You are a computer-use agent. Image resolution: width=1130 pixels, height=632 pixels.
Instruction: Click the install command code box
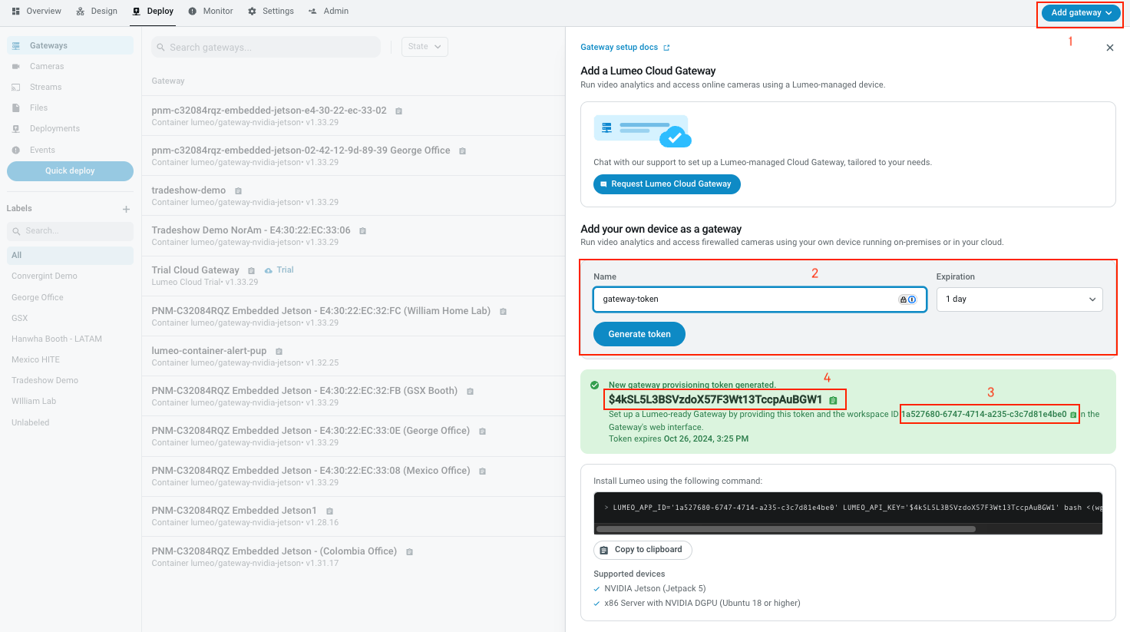tap(848, 508)
